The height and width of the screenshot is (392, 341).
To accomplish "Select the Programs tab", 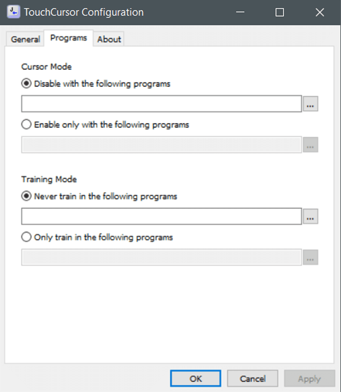I will click(68, 38).
